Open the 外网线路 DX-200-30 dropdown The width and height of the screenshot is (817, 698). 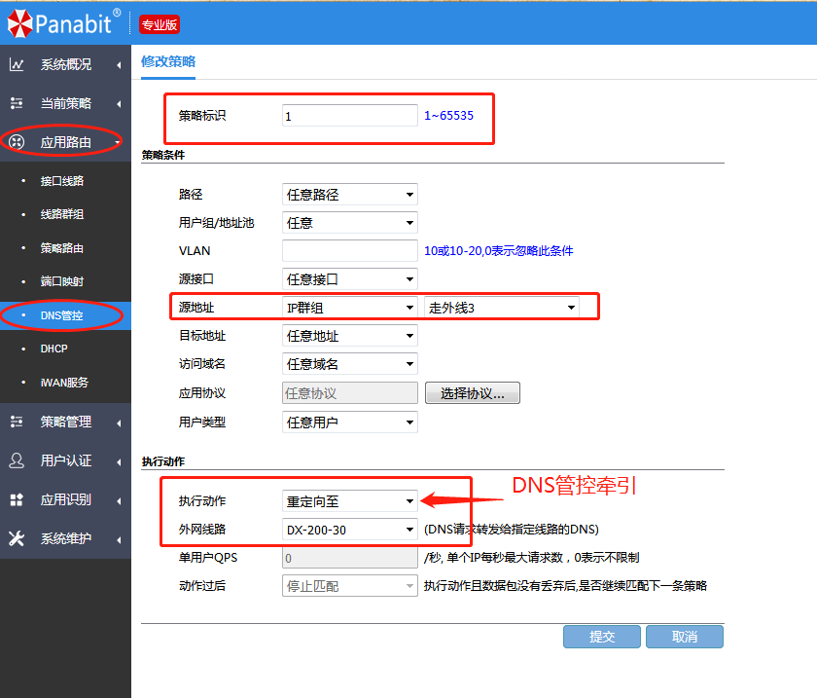point(349,531)
